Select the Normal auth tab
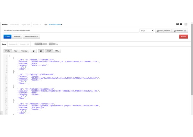193x137 pixels. pos(5,25)
